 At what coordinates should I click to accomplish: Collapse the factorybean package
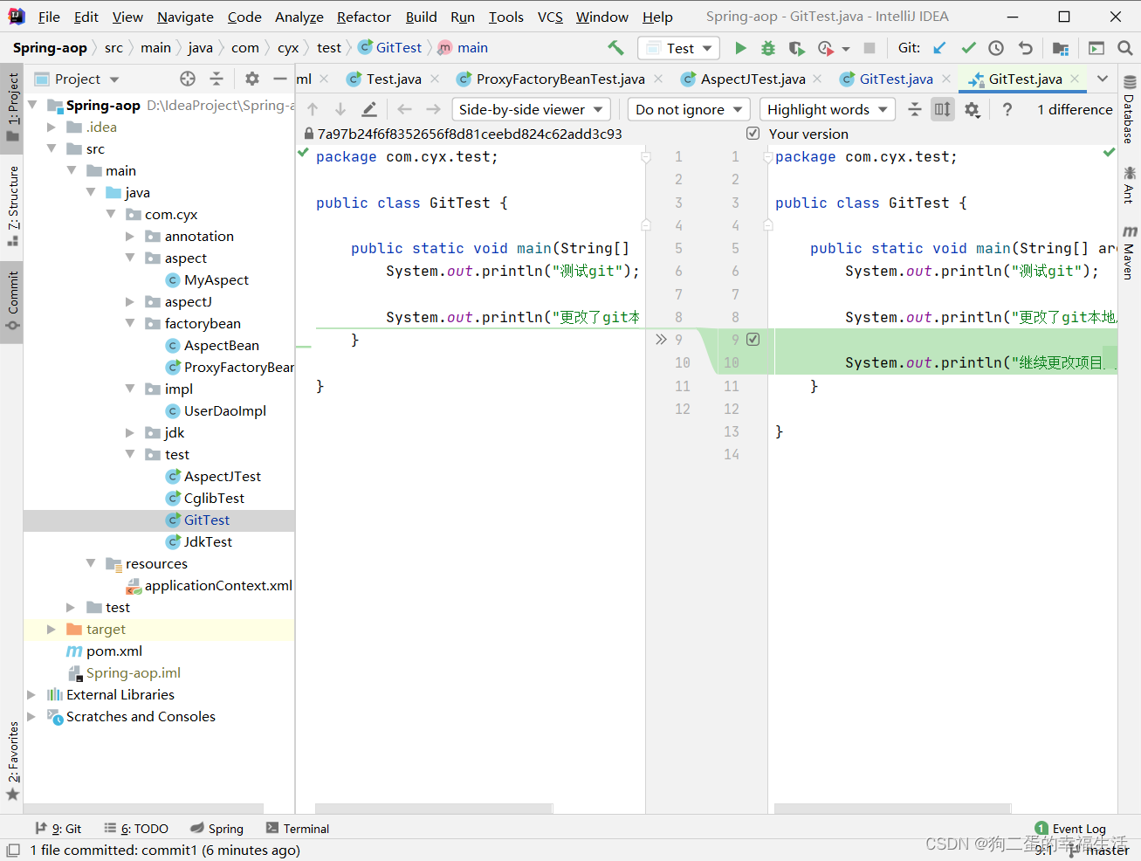pyautogui.click(x=130, y=324)
